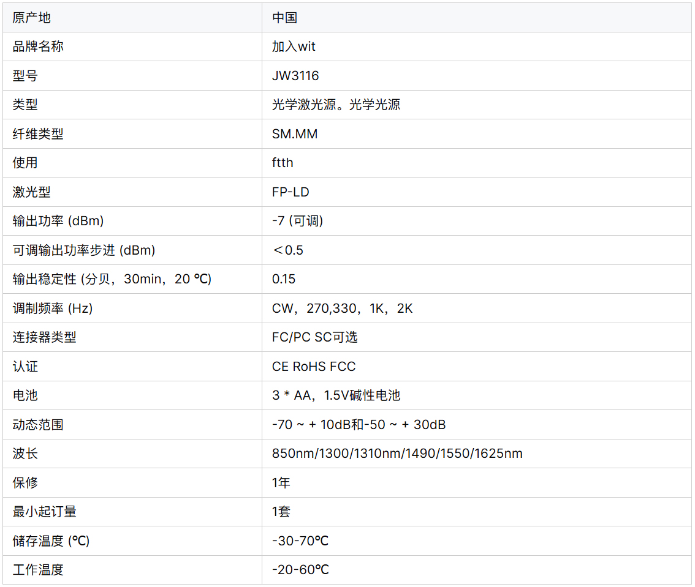Select the SM.MM fiber type value
The height and width of the screenshot is (587, 695).
tap(295, 134)
